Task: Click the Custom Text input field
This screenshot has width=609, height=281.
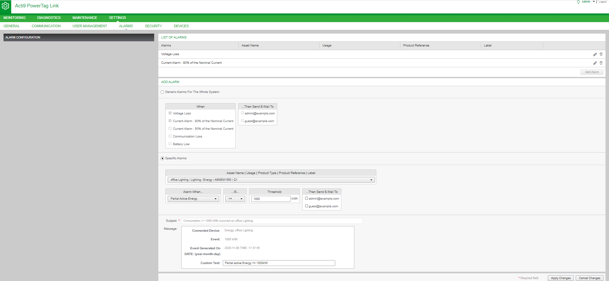Action: pyautogui.click(x=279, y=263)
